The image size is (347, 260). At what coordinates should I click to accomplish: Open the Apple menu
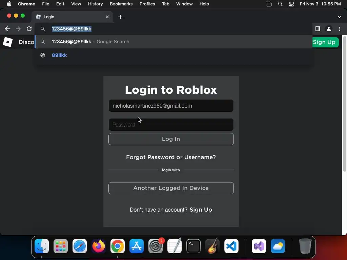coord(9,4)
